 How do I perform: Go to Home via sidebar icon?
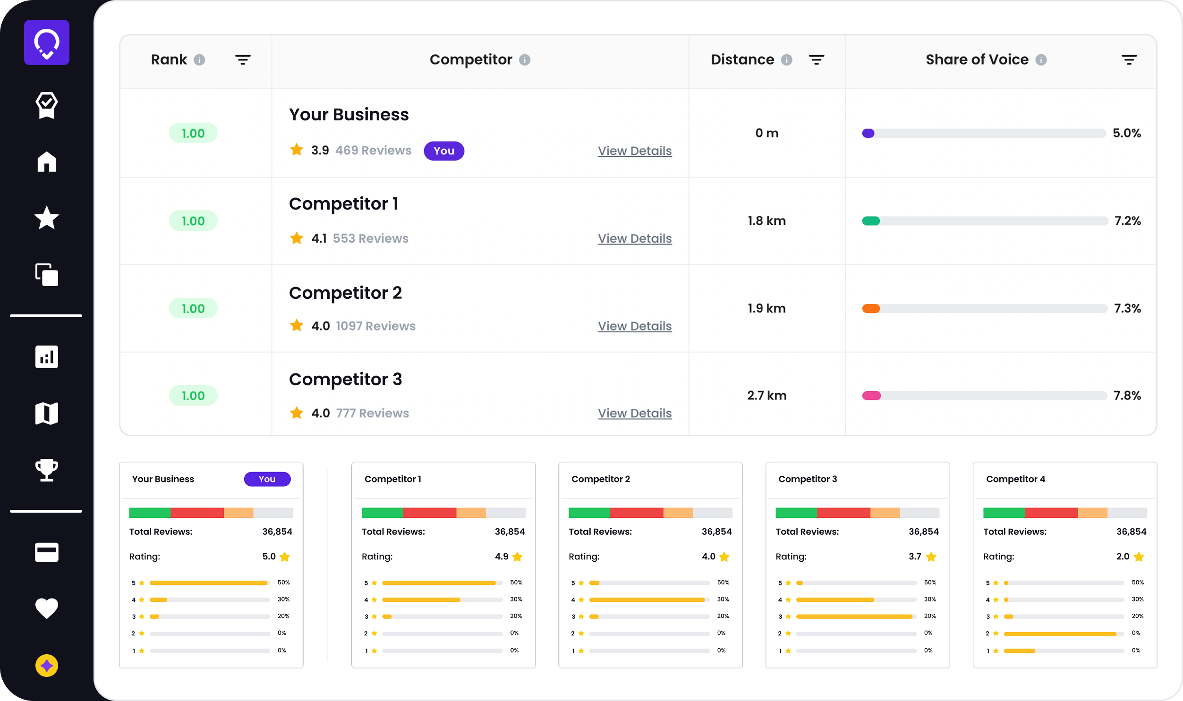tap(46, 161)
